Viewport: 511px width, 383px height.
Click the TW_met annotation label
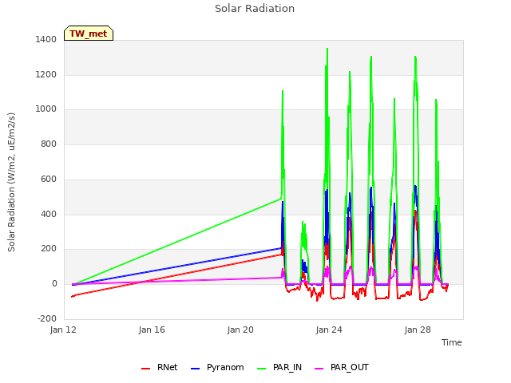click(x=89, y=34)
